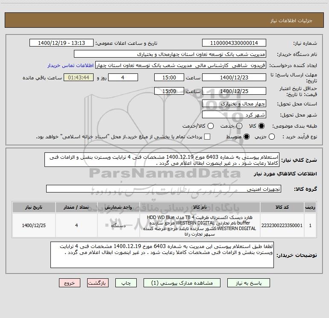Click the countdown timer 01:43:44

[79, 77]
